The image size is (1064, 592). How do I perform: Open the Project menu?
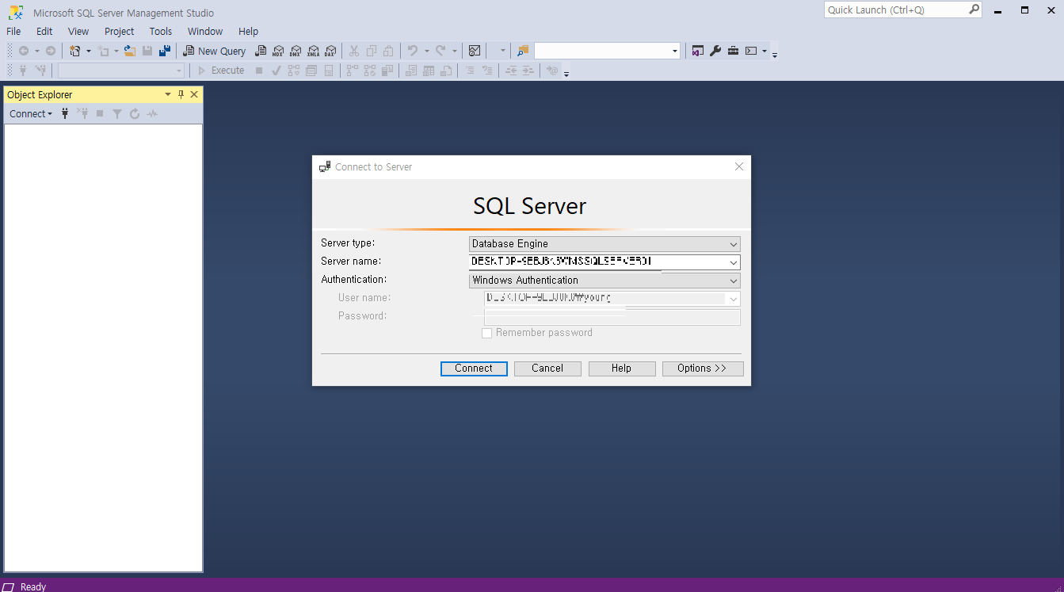(120, 31)
